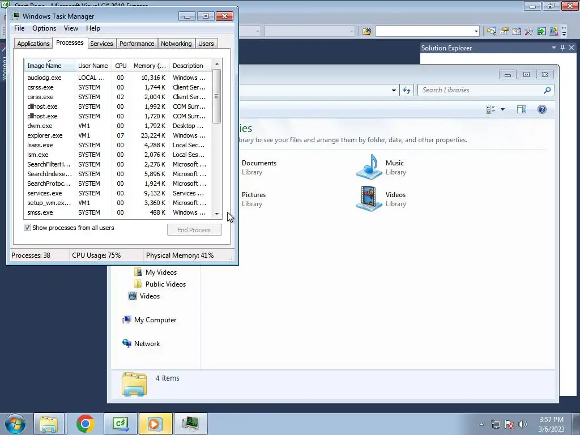The height and width of the screenshot is (435, 580).
Task: Switch to the Applications tab
Action: (x=33, y=43)
